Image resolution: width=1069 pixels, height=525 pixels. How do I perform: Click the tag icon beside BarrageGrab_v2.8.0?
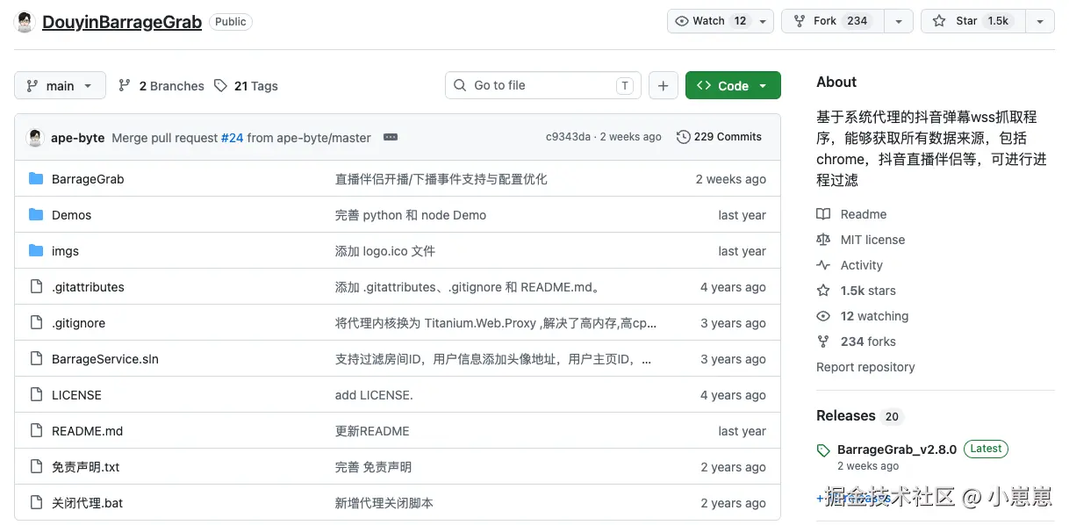(x=823, y=450)
